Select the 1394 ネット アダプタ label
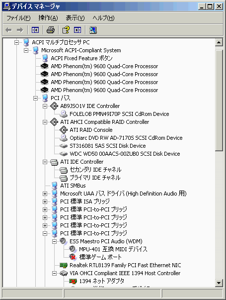This screenshot has width=226, height=300. 102,281
